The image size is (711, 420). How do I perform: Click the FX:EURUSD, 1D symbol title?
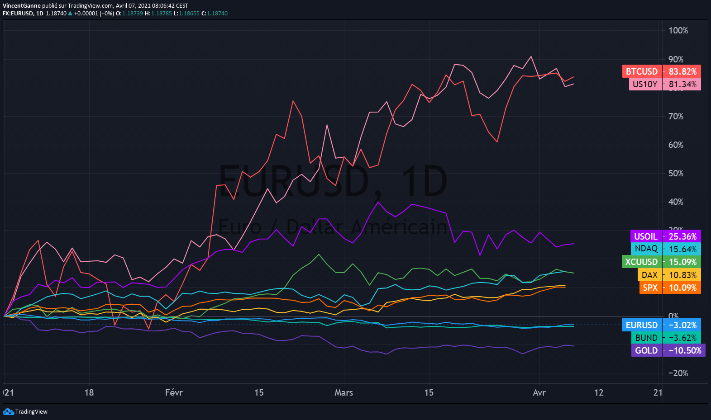pyautogui.click(x=23, y=14)
